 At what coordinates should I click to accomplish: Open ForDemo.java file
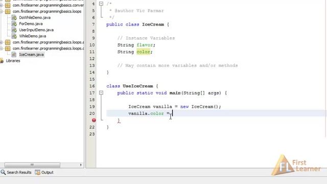[x=31, y=24]
